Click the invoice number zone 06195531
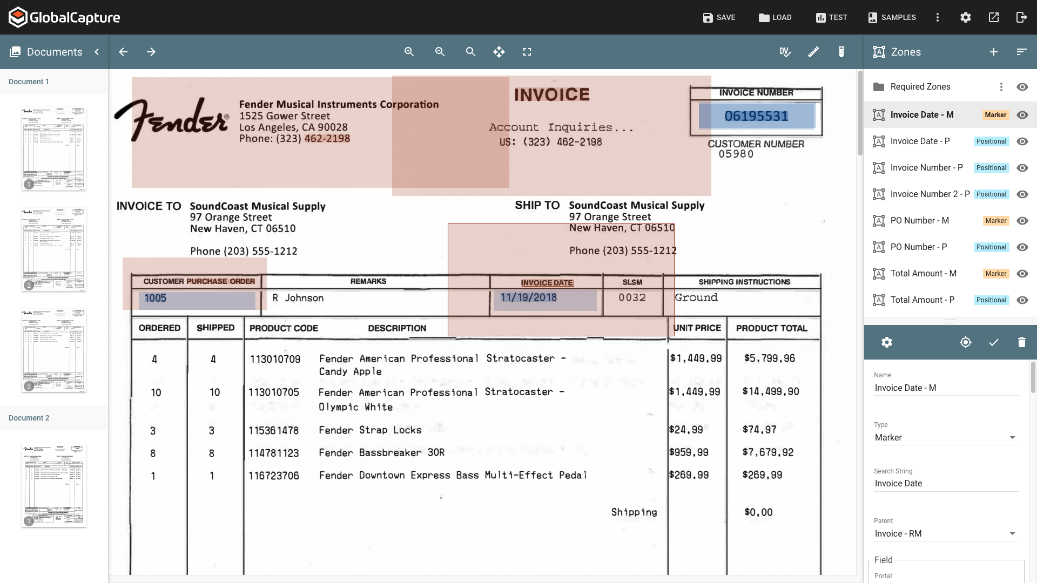The height and width of the screenshot is (583, 1037). click(756, 116)
